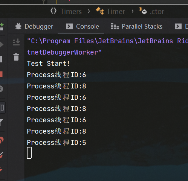Click the red Stop debugging square
The width and height of the screenshot is (188, 181).
(1, 74)
